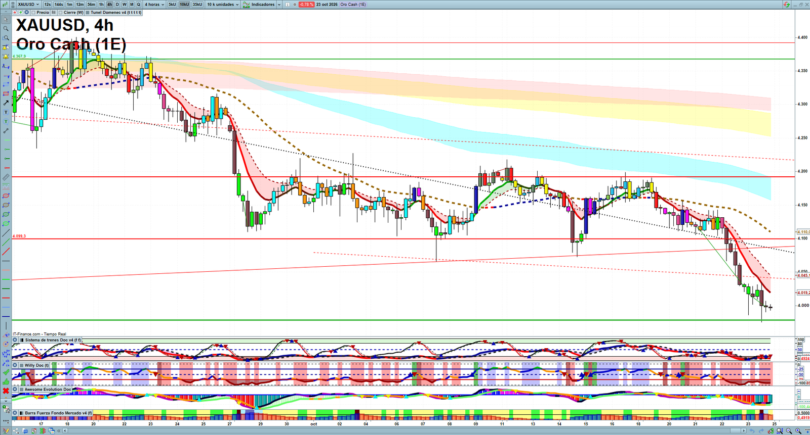Close the Sistema de trenes Doc panel
Screen dimensions: 810x435
click(x=15, y=340)
